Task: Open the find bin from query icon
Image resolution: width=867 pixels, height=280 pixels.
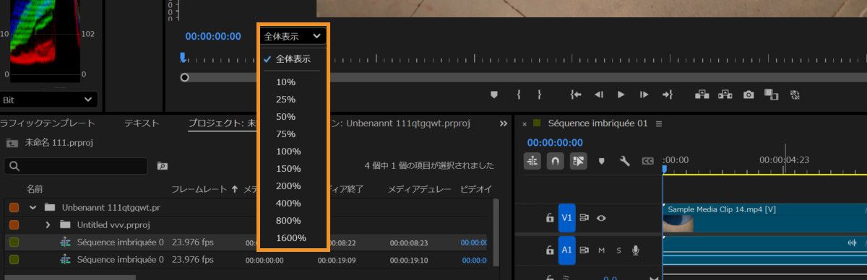Action: [163, 166]
